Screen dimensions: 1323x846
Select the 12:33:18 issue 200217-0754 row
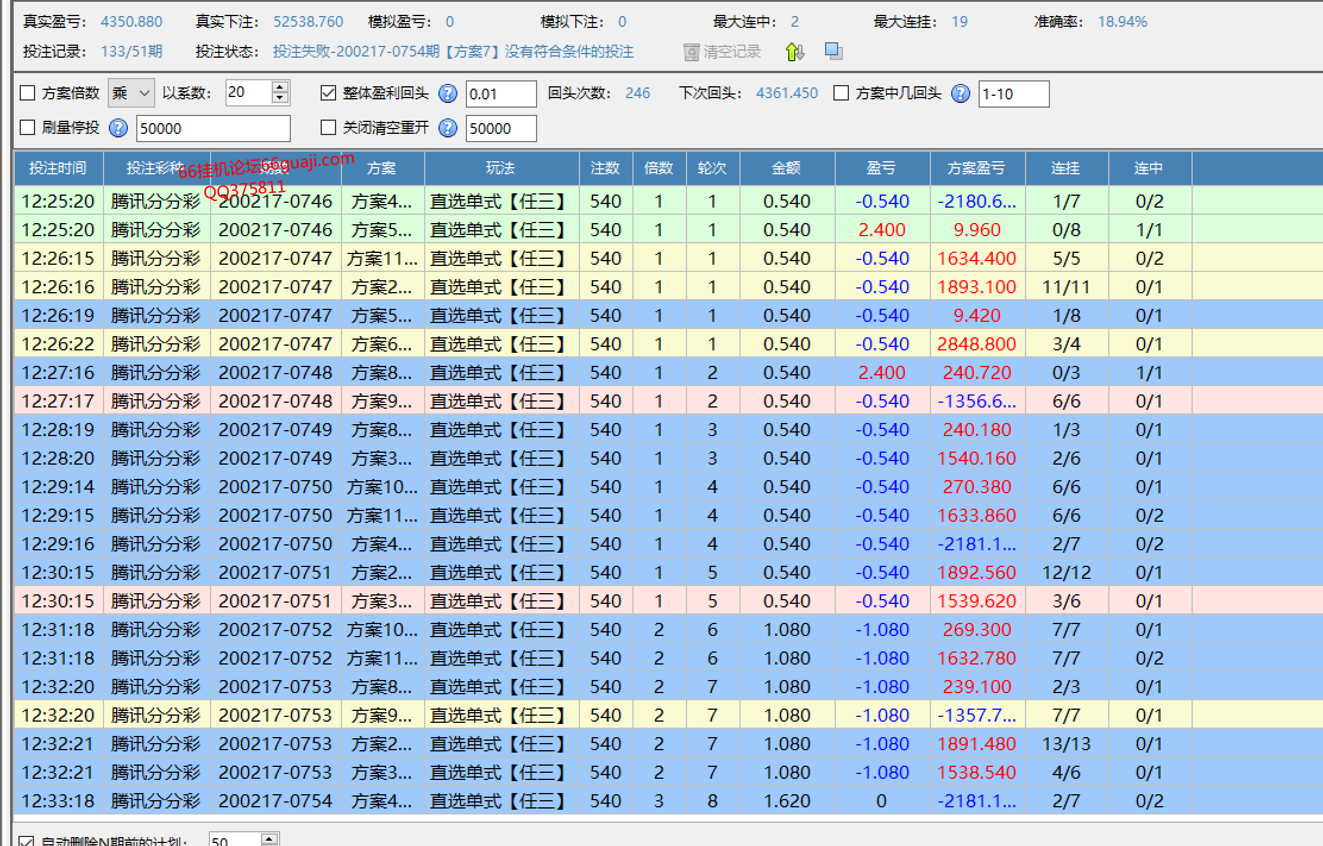pos(668,801)
